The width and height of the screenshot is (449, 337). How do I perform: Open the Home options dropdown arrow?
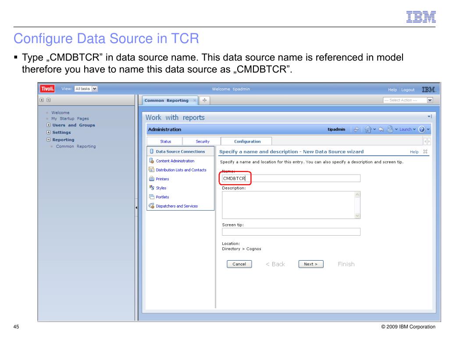click(x=374, y=129)
